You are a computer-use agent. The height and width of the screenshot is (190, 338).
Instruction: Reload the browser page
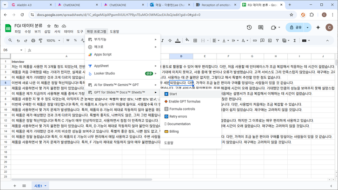point(22,15)
